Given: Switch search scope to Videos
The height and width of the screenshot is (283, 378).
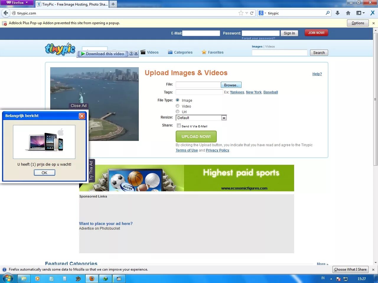Looking at the screenshot, I should pos(270,47).
